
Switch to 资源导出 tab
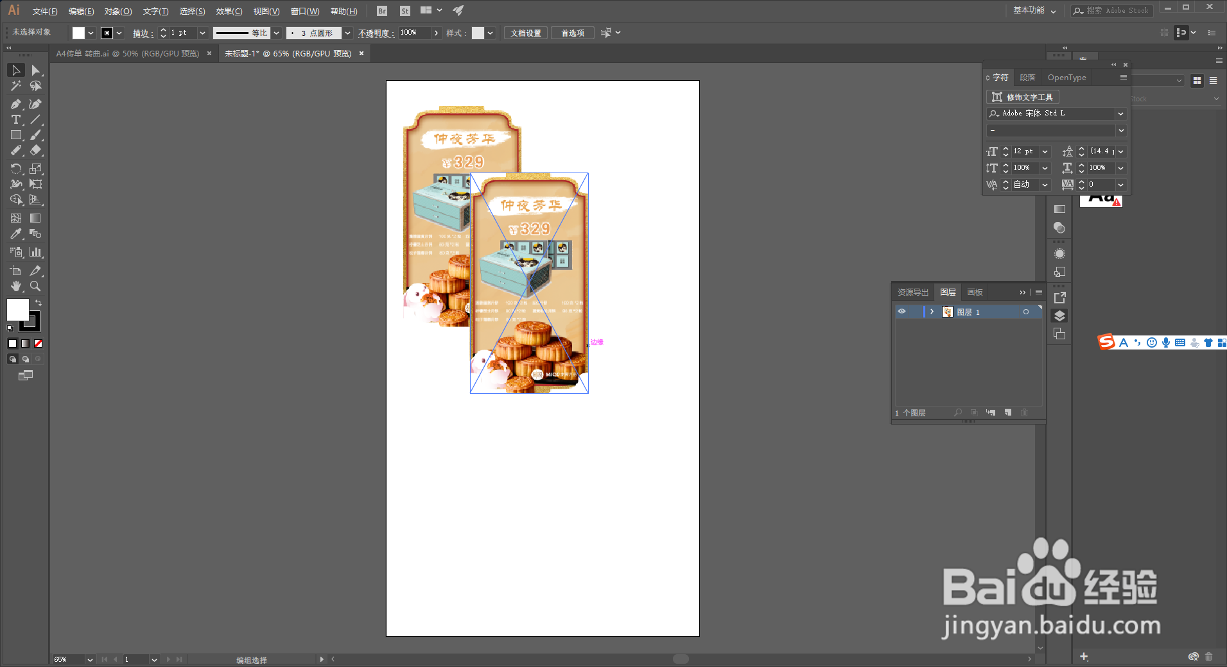click(913, 292)
